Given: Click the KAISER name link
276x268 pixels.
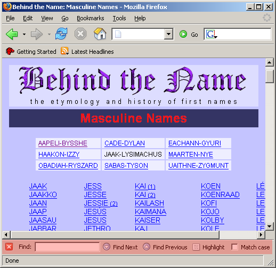Looking at the screenshot, I should tap(148, 220).
